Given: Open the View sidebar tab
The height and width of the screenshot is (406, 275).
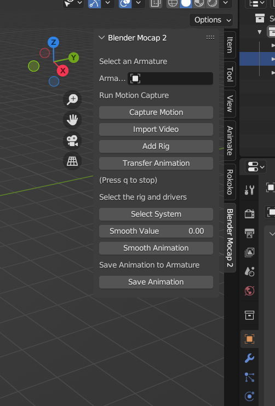Looking at the screenshot, I should (x=230, y=103).
